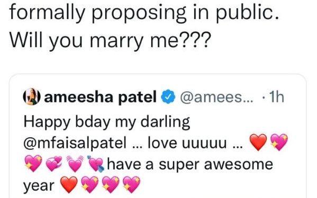Click the red heart emoji after 'year'
This screenshot has width=317, height=198.
click(x=69, y=185)
